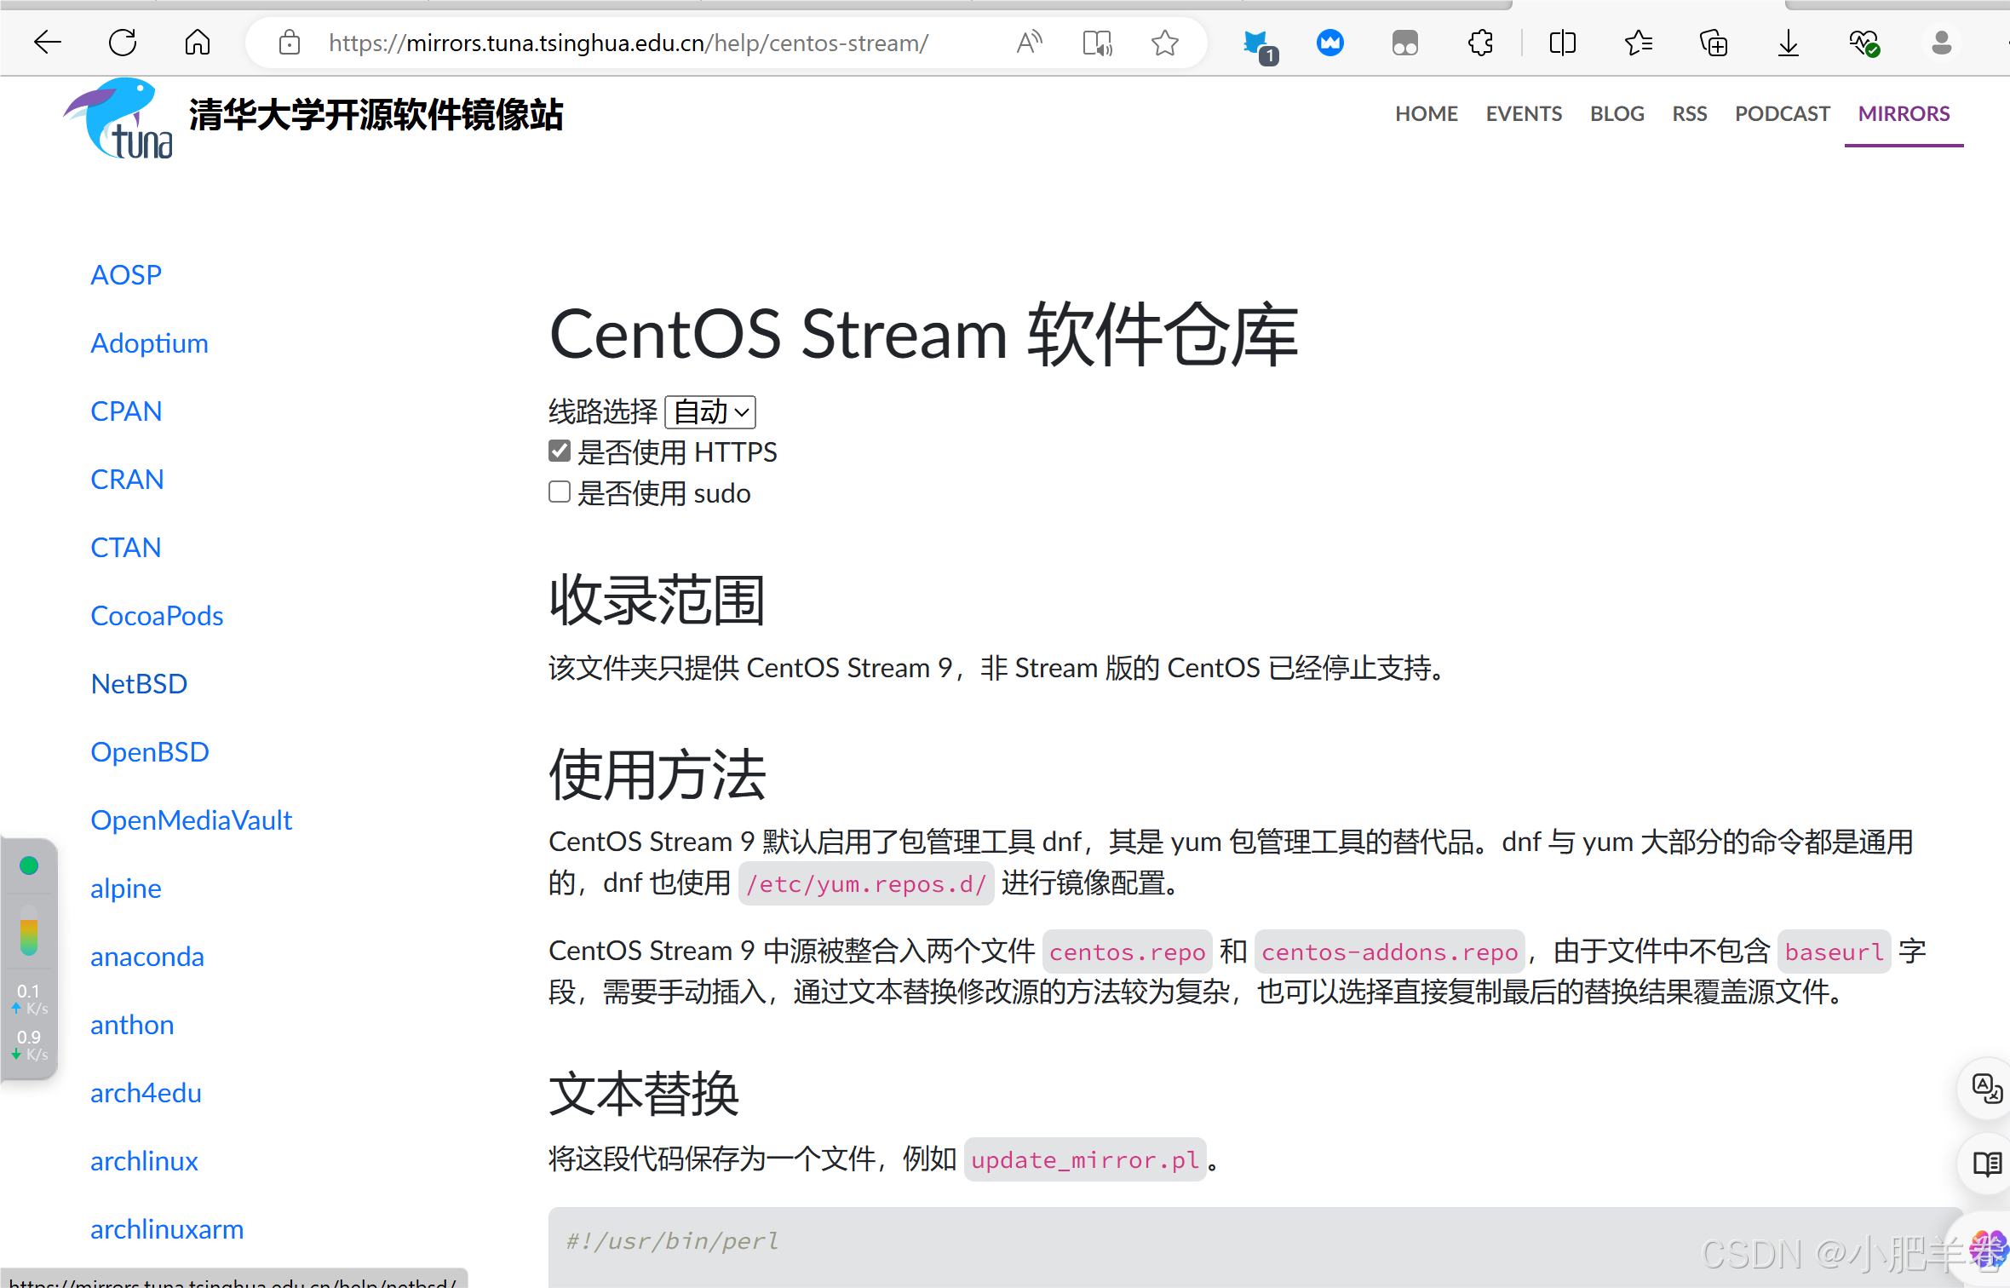Open the Downloads panel
This screenshot has height=1288, width=2010.
click(x=1787, y=42)
